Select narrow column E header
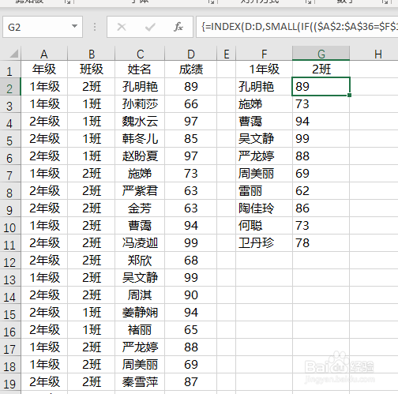This screenshot has height=394, width=398. (227, 54)
